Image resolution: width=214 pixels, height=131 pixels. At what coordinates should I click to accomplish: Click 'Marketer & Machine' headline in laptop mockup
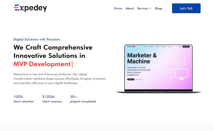(142, 58)
